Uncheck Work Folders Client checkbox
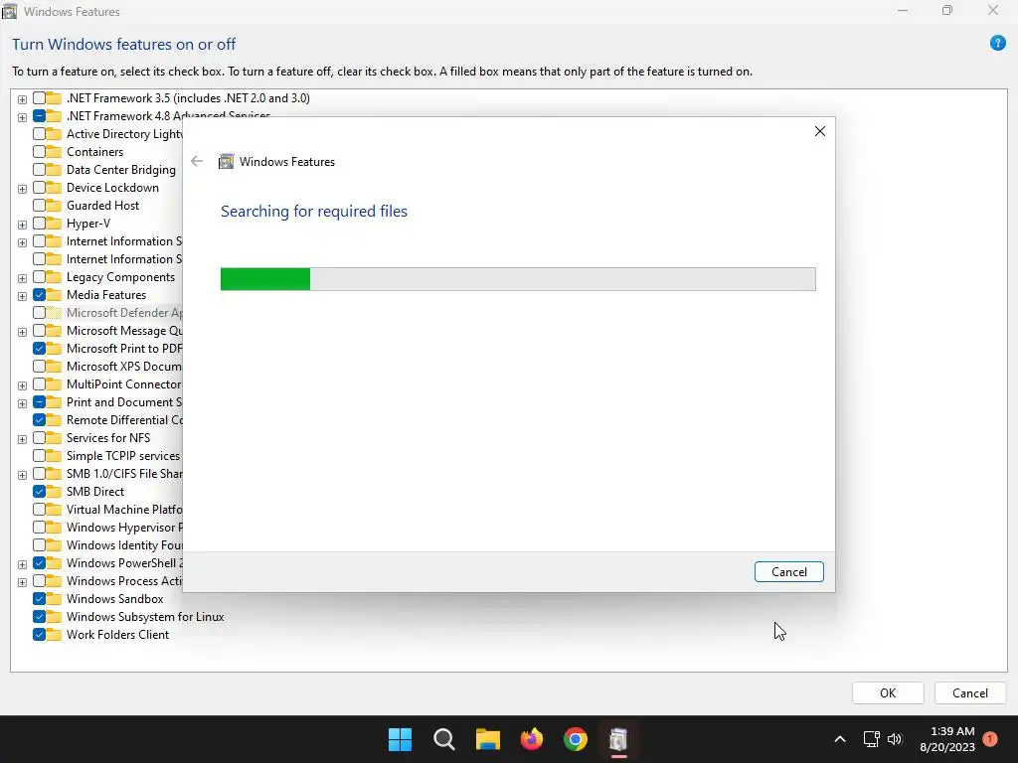The image size is (1018, 763). [39, 635]
